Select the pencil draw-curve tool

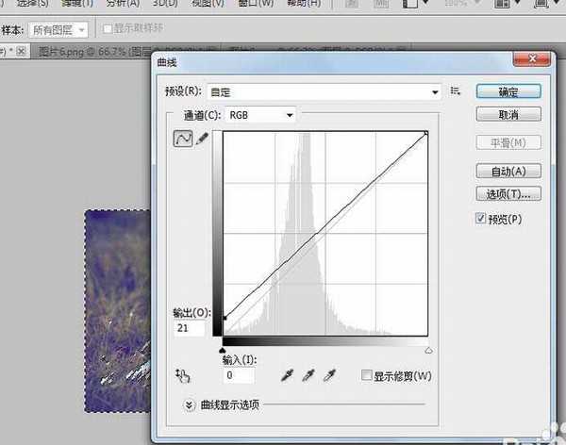tap(201, 139)
